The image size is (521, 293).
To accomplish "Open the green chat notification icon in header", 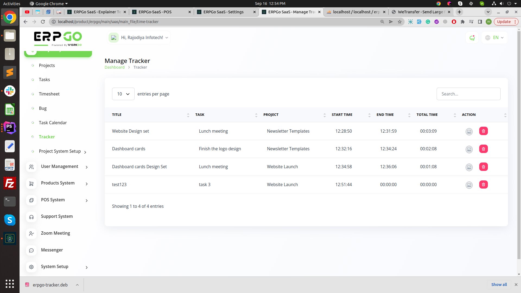I will point(472,38).
